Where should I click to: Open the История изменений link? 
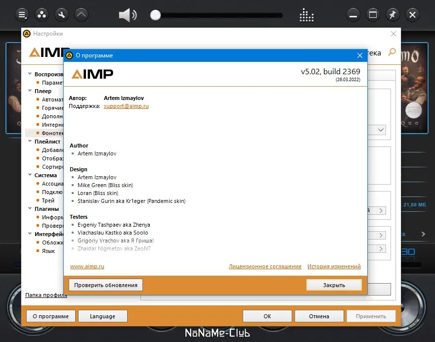(334, 266)
